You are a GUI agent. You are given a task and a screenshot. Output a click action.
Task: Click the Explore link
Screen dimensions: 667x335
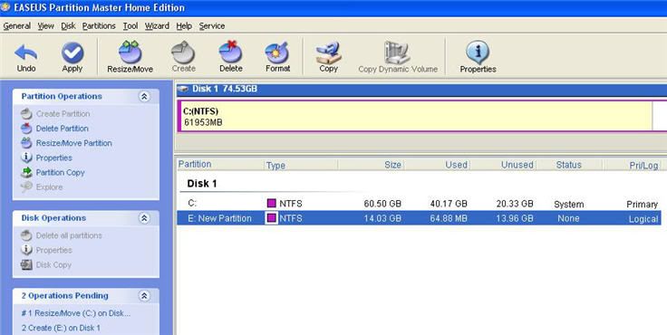(49, 187)
